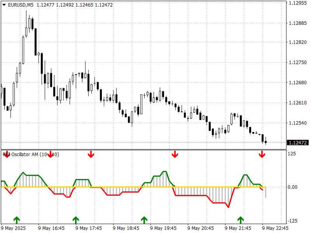This screenshot has height=233, width=311.
Task: Click the 1.12610 price axis label
Action: click(298, 103)
